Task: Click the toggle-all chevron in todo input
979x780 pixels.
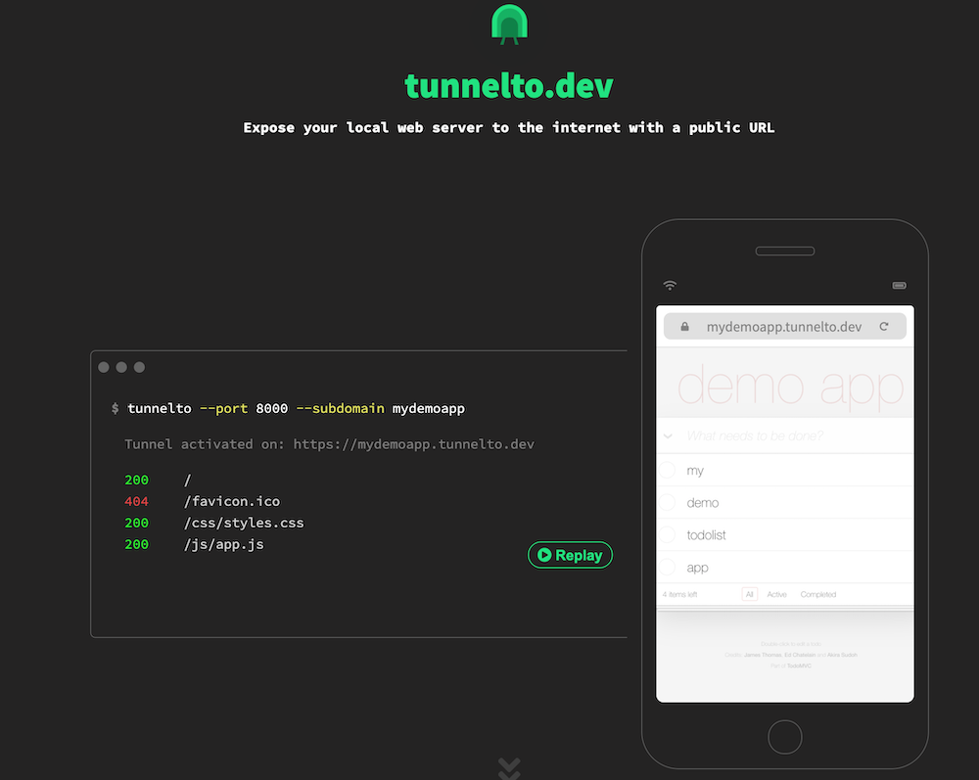Action: pyautogui.click(x=668, y=436)
